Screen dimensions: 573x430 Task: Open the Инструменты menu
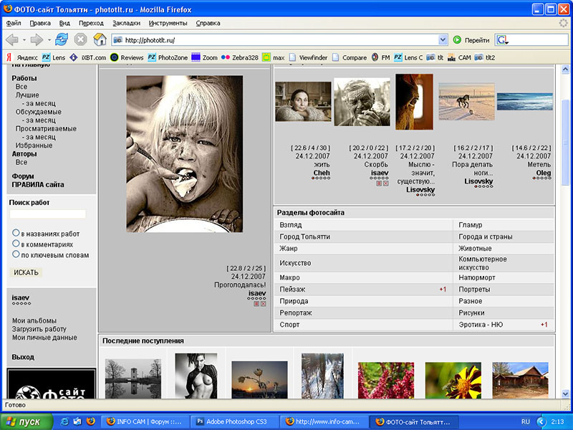pos(168,23)
